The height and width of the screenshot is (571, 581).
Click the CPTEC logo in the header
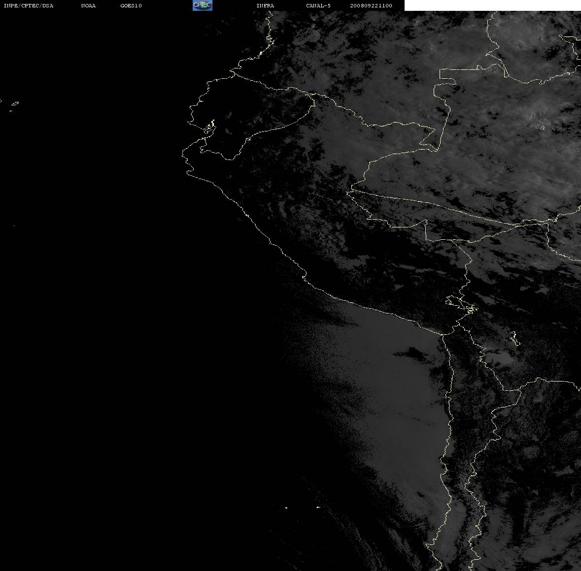[203, 5]
